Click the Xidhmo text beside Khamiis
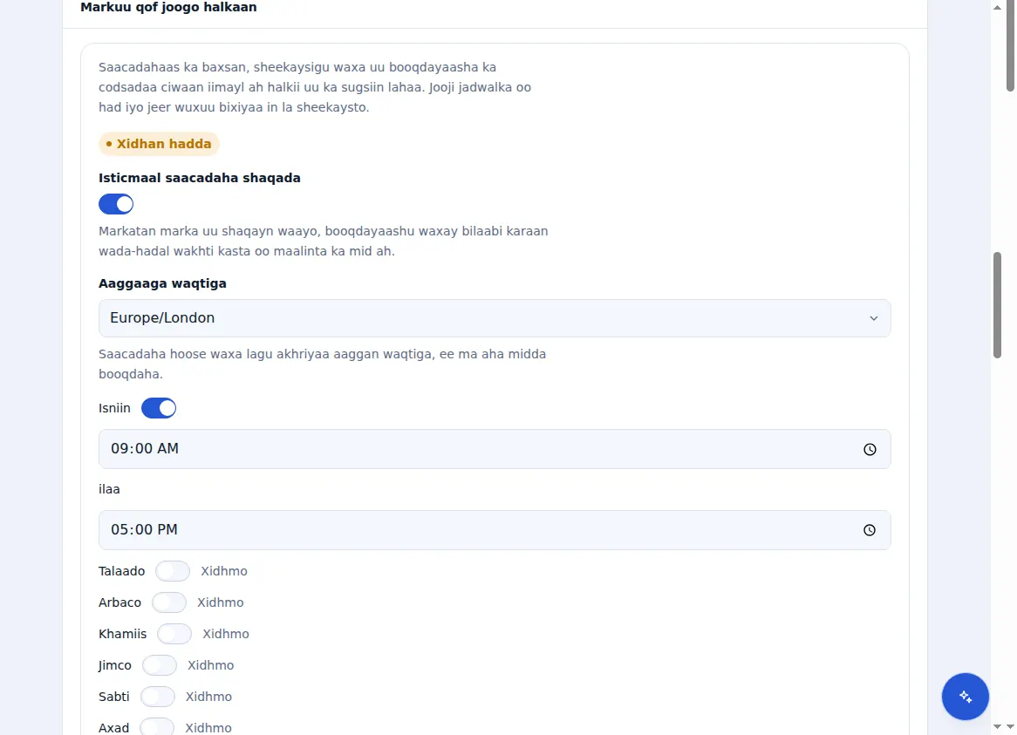Screen dimensions: 1017x735 tap(226, 634)
